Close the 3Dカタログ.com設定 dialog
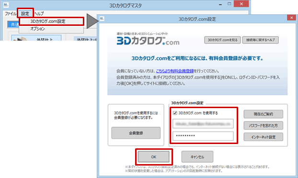The width and height of the screenshot is (298, 178). tap(291, 18)
